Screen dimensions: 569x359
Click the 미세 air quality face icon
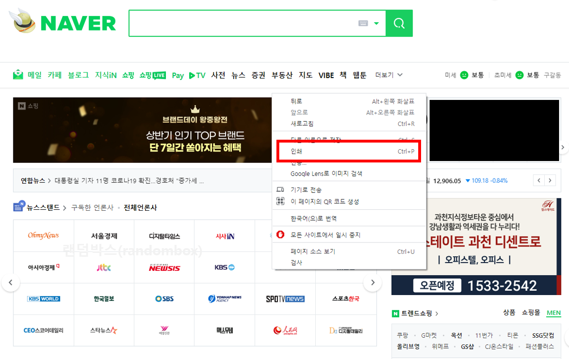464,74
